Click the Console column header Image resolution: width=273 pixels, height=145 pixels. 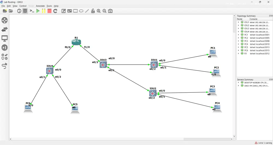(x=261, y=19)
